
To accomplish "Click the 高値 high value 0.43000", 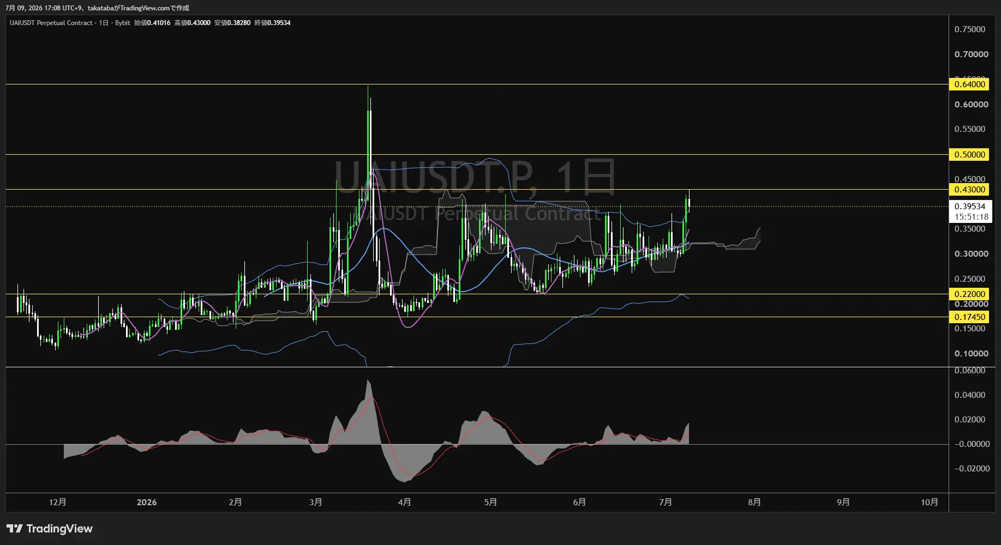I will click(199, 23).
